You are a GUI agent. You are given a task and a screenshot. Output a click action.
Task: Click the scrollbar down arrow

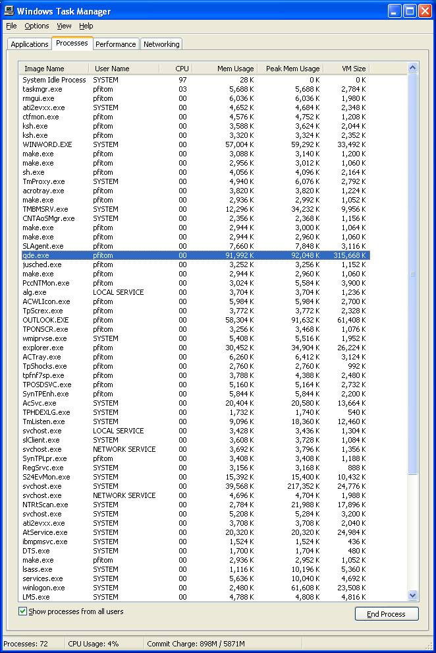click(412, 595)
